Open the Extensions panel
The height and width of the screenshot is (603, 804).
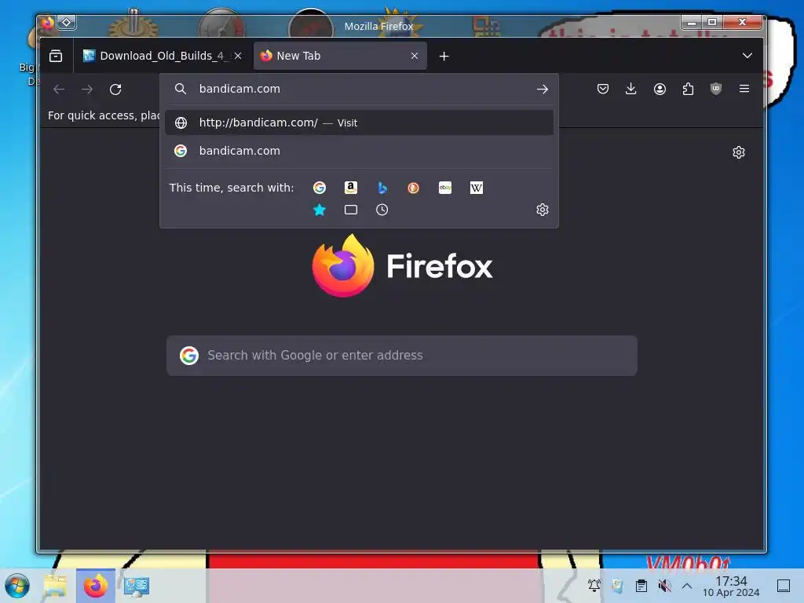688,90
